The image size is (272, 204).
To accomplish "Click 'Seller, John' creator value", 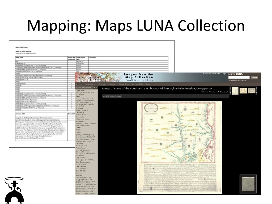I will click(x=81, y=115).
